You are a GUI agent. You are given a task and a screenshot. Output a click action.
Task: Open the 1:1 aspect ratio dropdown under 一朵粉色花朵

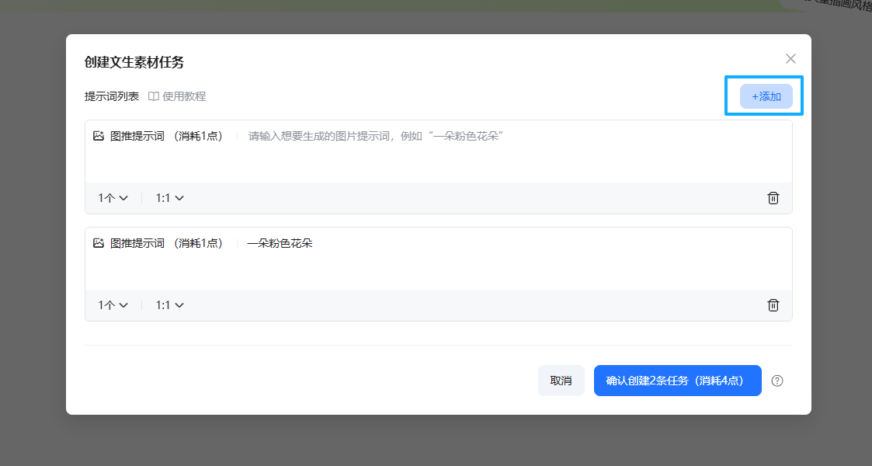tap(168, 304)
